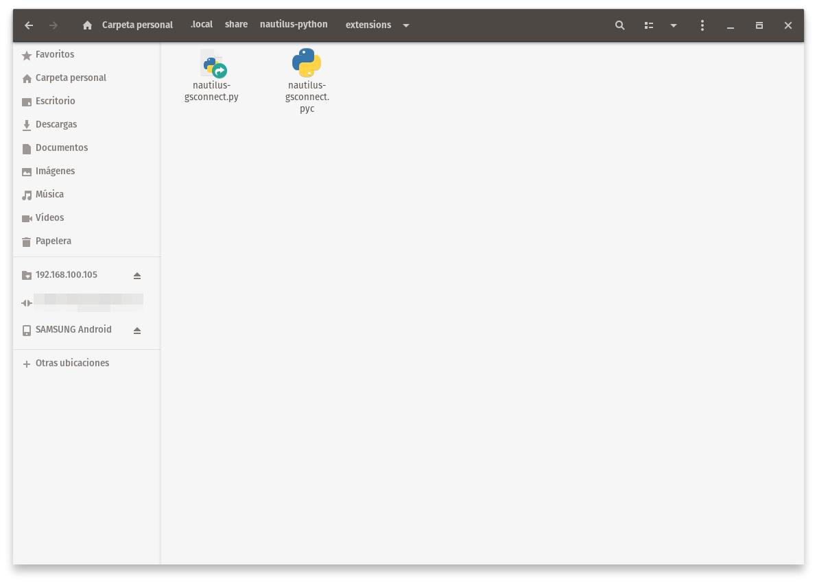
Task: Toggle Favoritos in the sidebar
Action: (54, 54)
